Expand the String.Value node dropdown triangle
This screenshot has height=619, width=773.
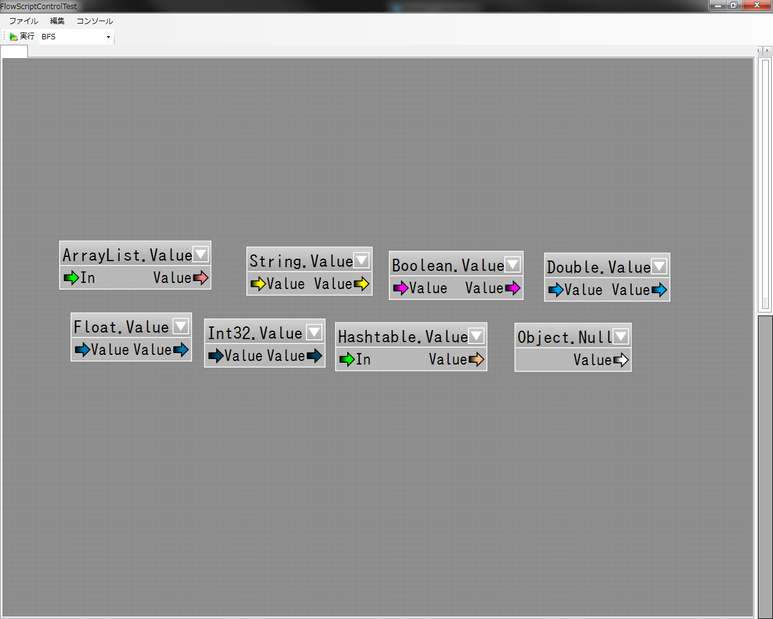click(x=362, y=260)
